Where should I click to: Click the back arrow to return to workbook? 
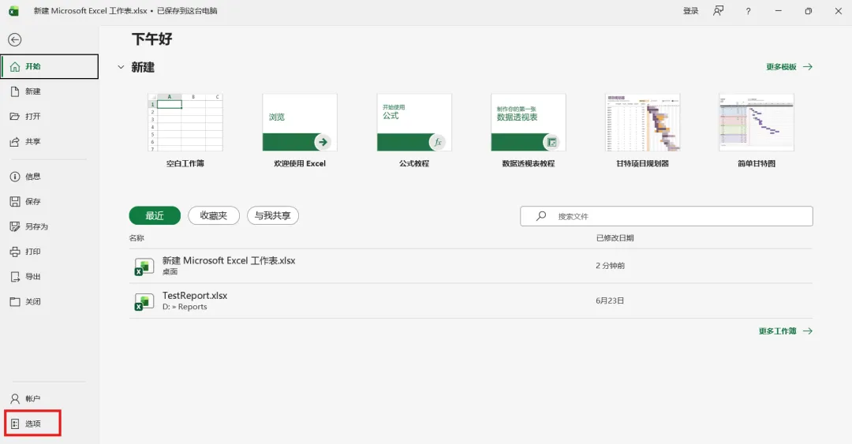(15, 39)
